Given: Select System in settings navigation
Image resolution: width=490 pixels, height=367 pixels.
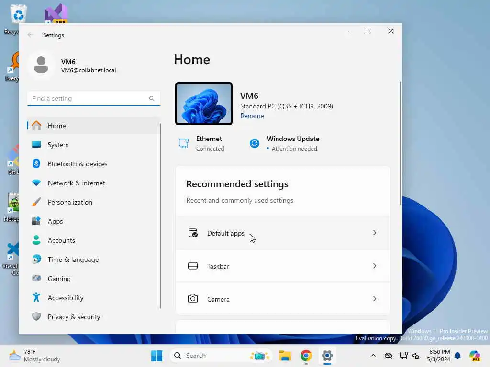Looking at the screenshot, I should coord(93,144).
